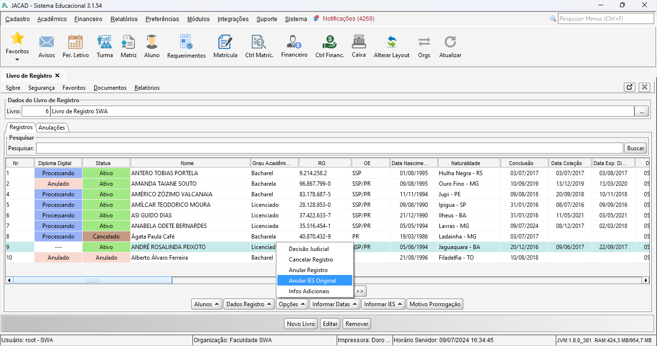Focus the Pesquisar text field
657x346 pixels.
pos(330,148)
